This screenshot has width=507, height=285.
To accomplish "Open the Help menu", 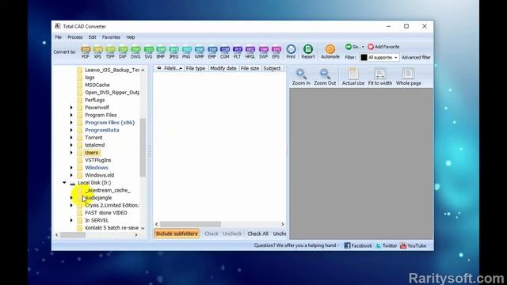I will point(130,37).
